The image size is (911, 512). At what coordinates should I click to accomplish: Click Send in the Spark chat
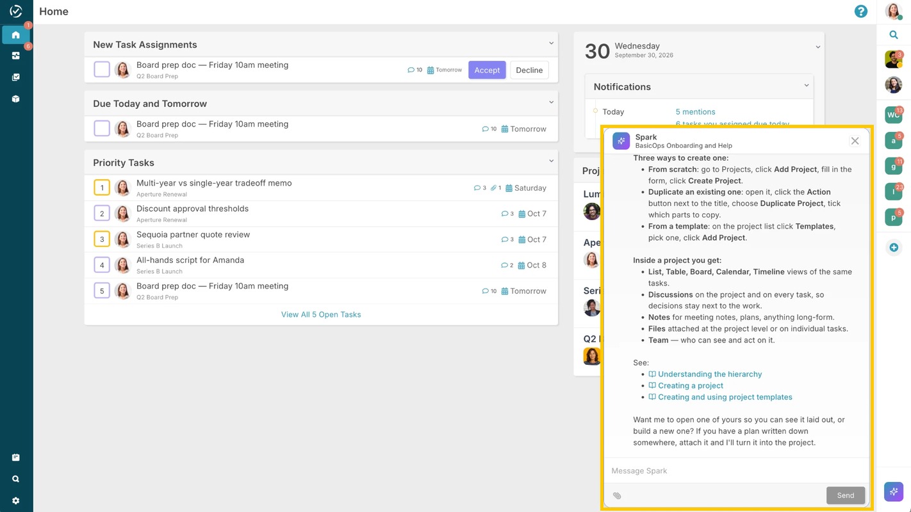tap(846, 495)
